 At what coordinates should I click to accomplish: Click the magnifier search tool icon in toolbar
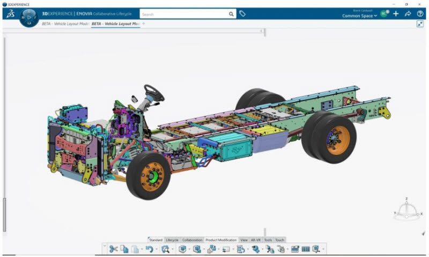pyautogui.click(x=165, y=249)
